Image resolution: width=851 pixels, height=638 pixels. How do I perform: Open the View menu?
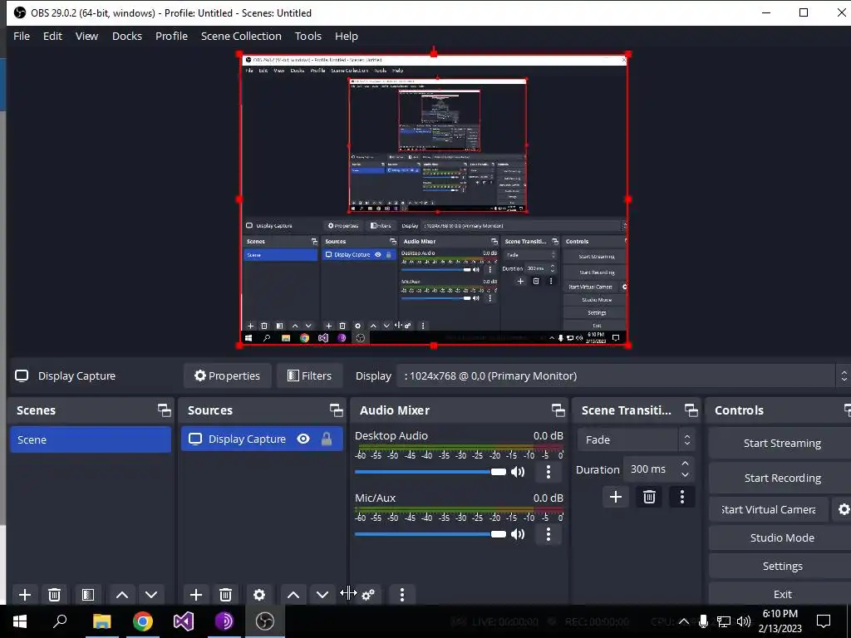coord(86,36)
